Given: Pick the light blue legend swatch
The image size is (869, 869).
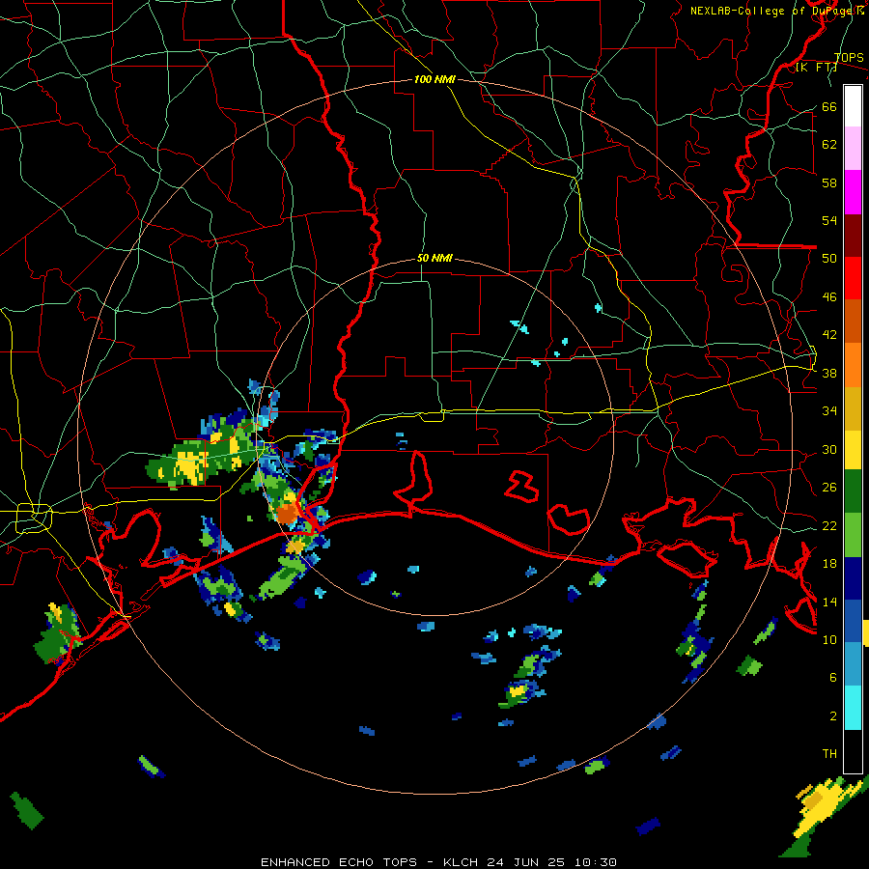Looking at the screenshot, I should (853, 664).
